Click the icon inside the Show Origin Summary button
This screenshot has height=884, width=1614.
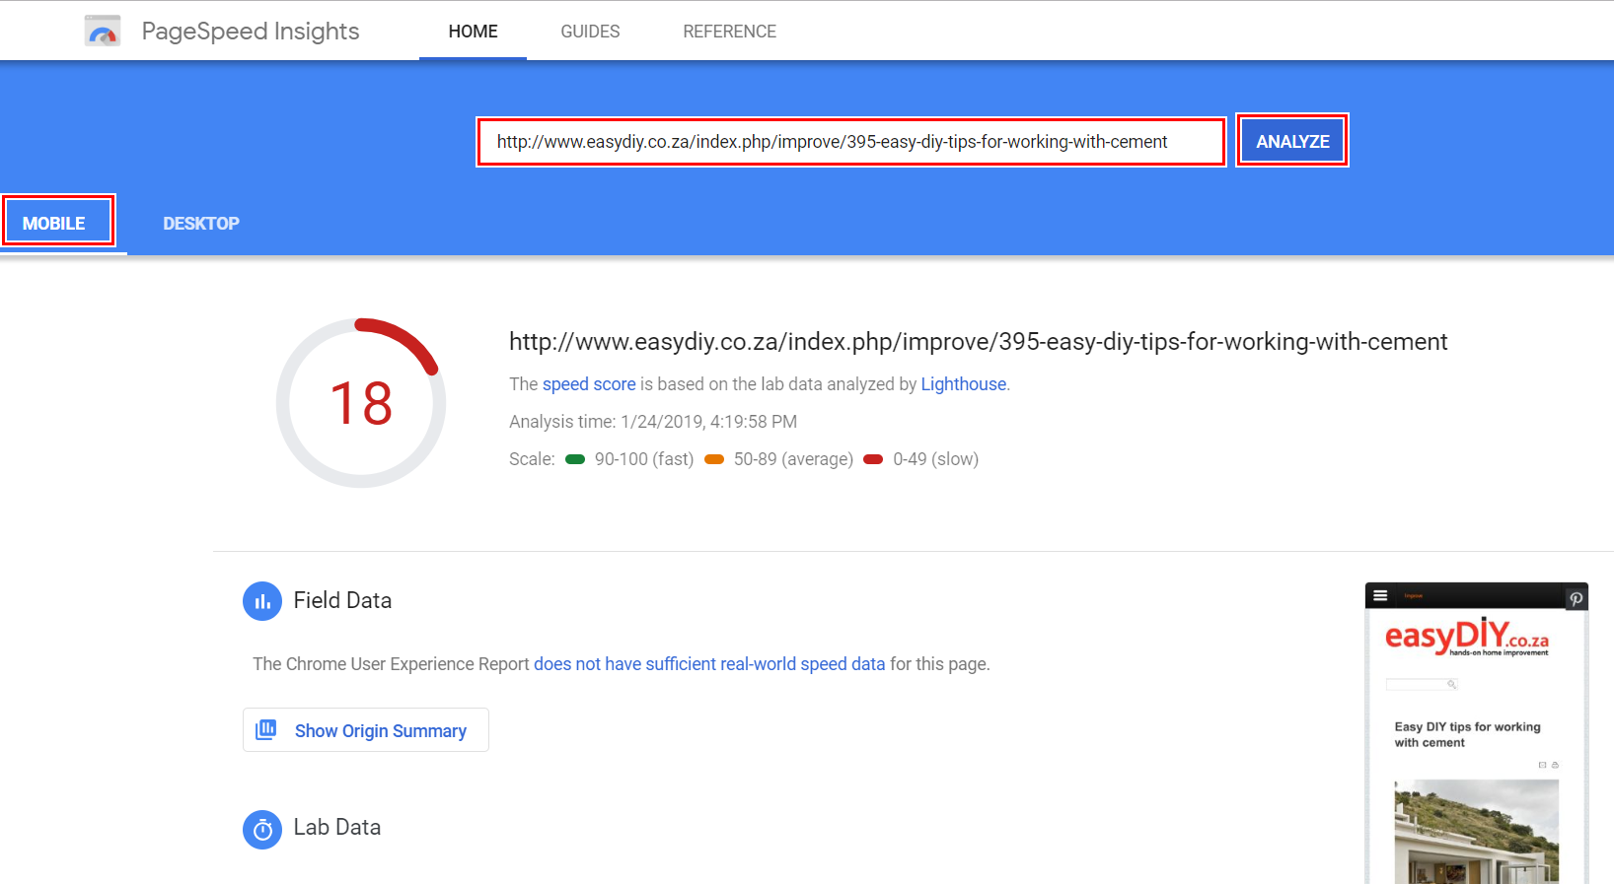266,730
